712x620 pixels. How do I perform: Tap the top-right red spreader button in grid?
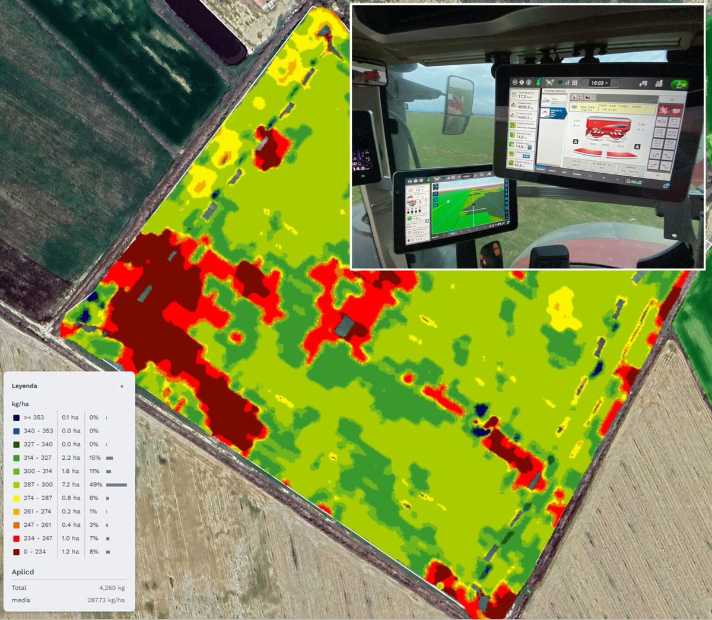[676, 111]
